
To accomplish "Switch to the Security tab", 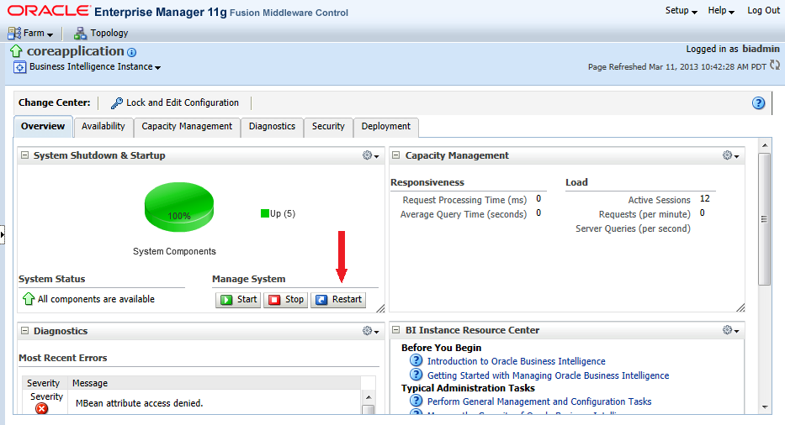I will click(328, 127).
